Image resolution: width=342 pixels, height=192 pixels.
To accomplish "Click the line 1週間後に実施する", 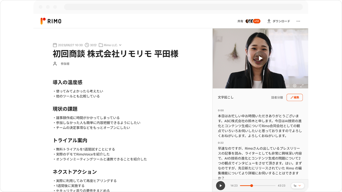I will [68, 186].
